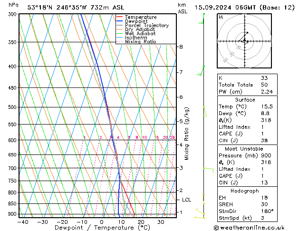Screen dimensions: 299x231
Task: Click the Most Unstable CAPE (J) label
Action: click(231, 176)
